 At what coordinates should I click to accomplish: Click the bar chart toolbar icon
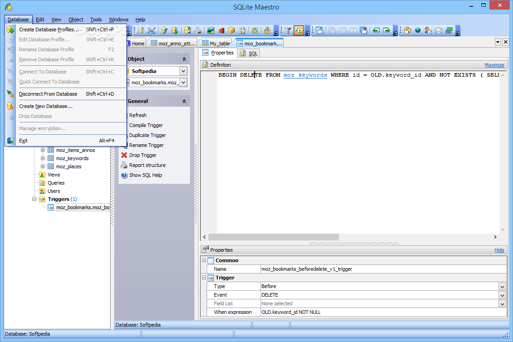pyautogui.click(x=221, y=30)
